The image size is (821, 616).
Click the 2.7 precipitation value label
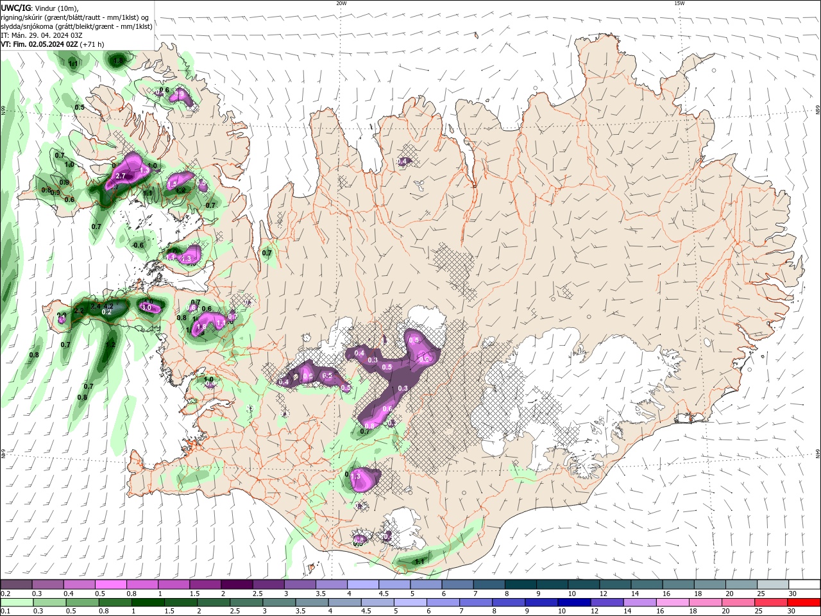[x=121, y=176]
